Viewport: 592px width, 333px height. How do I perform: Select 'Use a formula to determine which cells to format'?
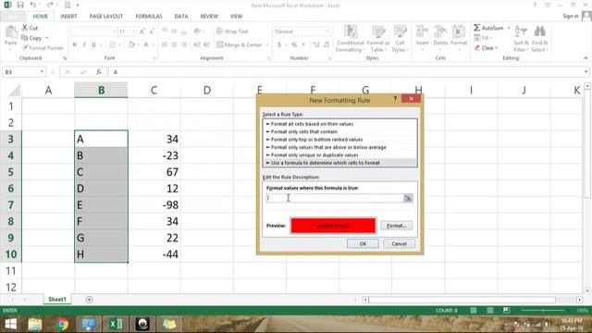339,163
